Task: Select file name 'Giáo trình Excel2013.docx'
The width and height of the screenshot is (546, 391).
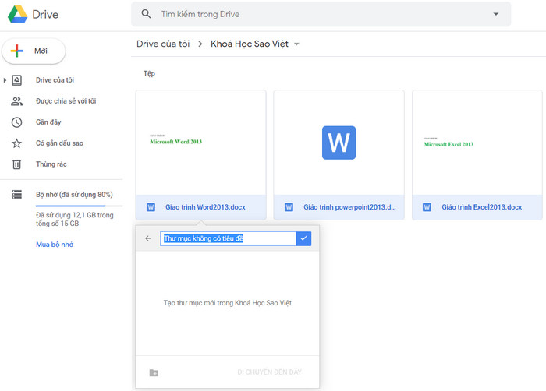Action: click(x=482, y=207)
